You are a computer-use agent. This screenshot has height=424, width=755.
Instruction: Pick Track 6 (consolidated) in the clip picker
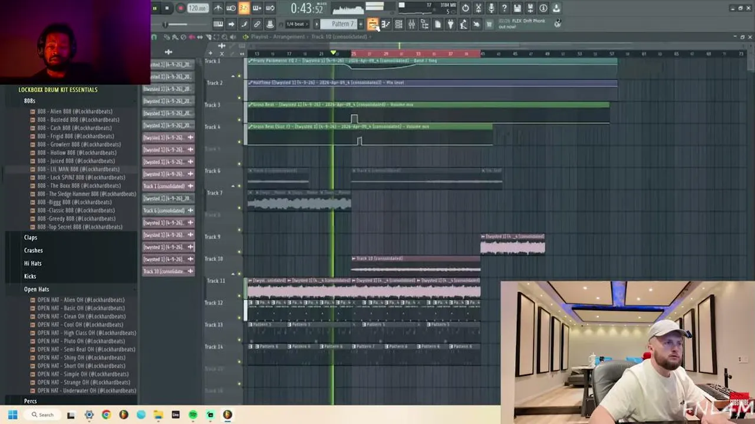tap(169, 210)
